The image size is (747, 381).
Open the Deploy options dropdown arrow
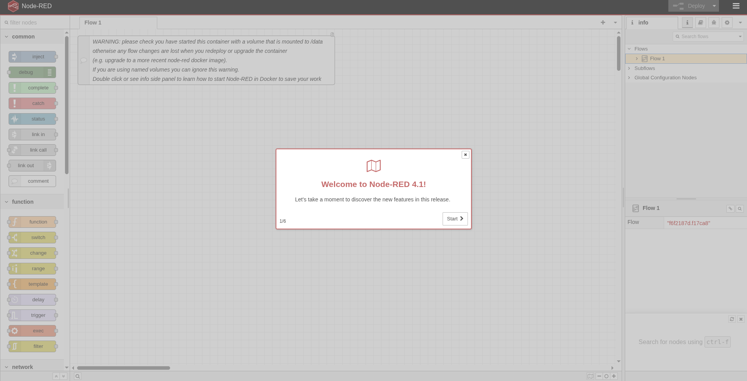pos(714,6)
